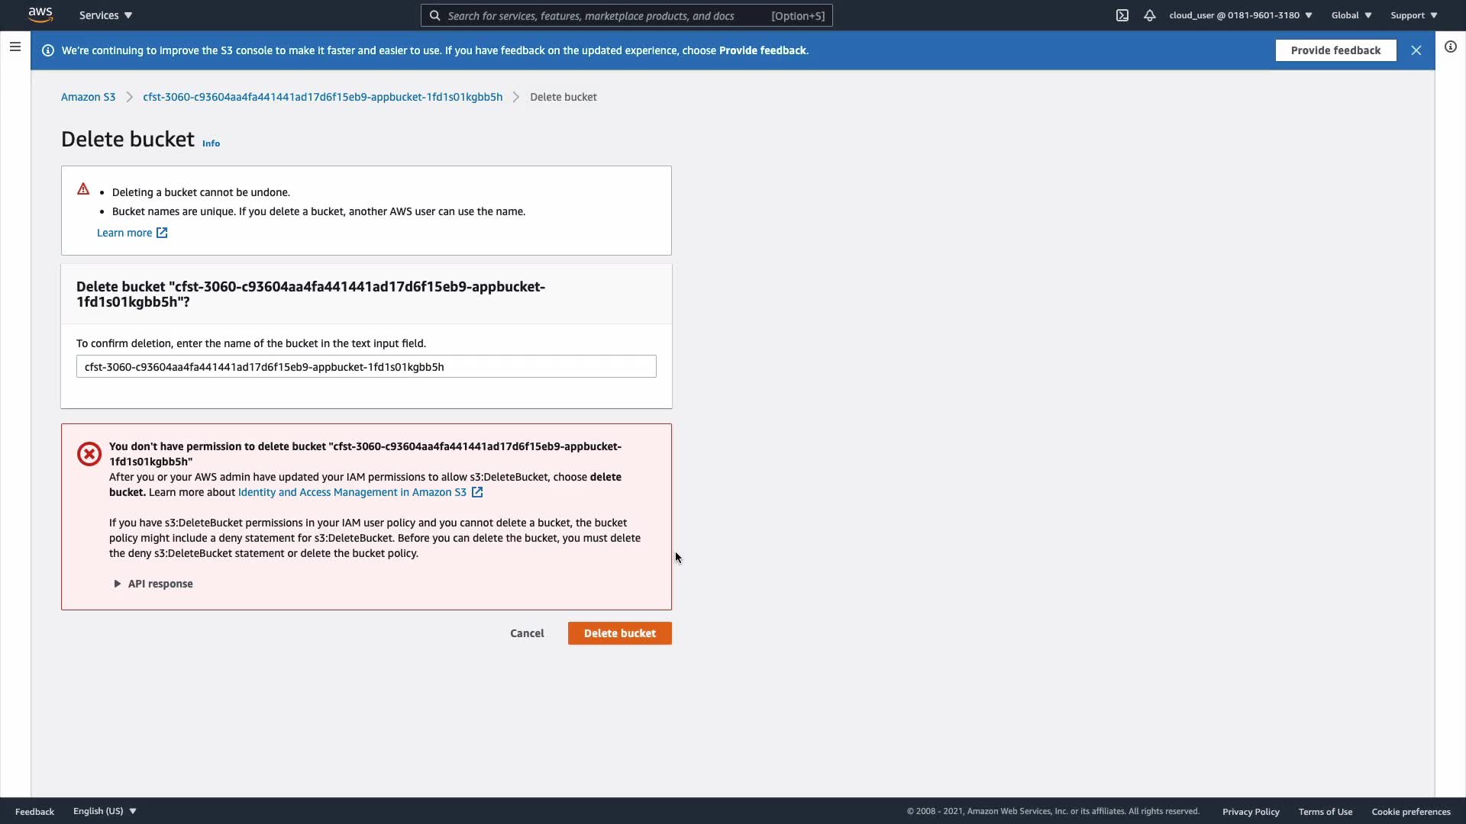Open the CloudShell terminal icon

[1122, 15]
